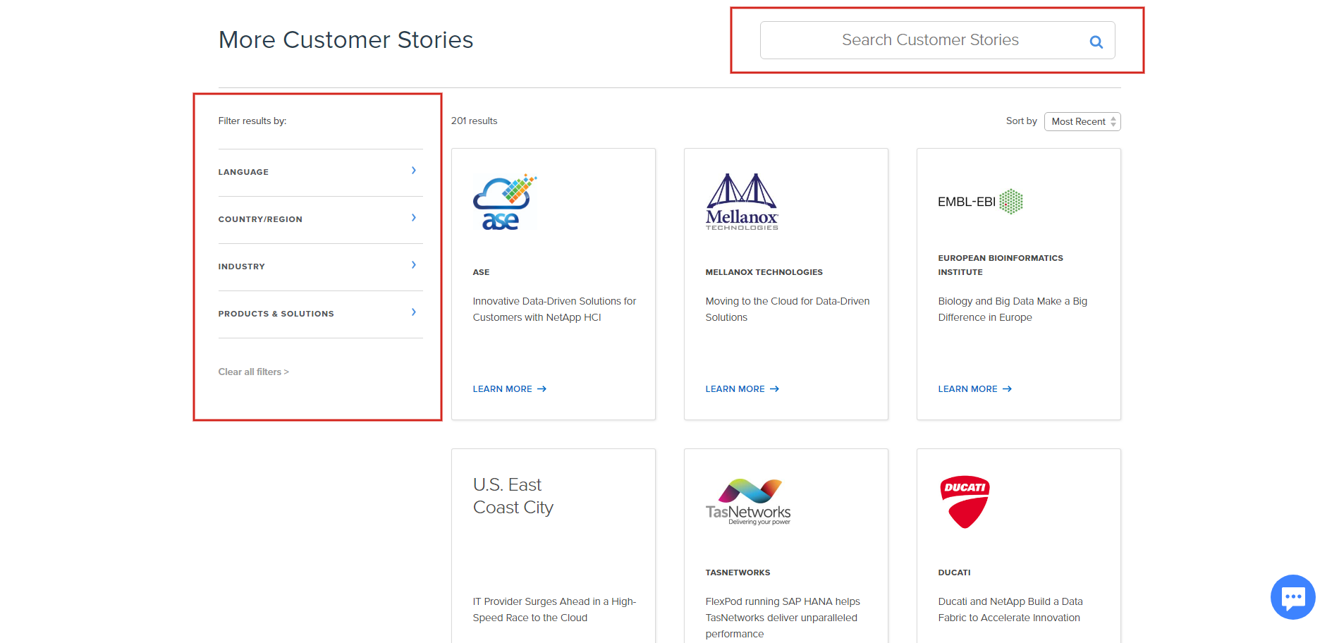Select the INDUSTRY filter label
The image size is (1339, 643).
242,267
